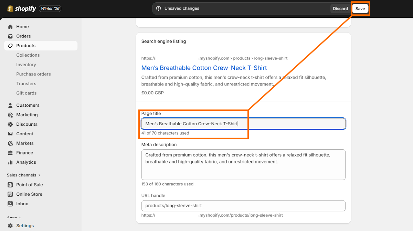Click the Finance icon in the sidebar
Viewport: 413px width, 231px height.
(11, 152)
